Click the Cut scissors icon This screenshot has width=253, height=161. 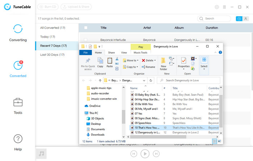(117, 59)
